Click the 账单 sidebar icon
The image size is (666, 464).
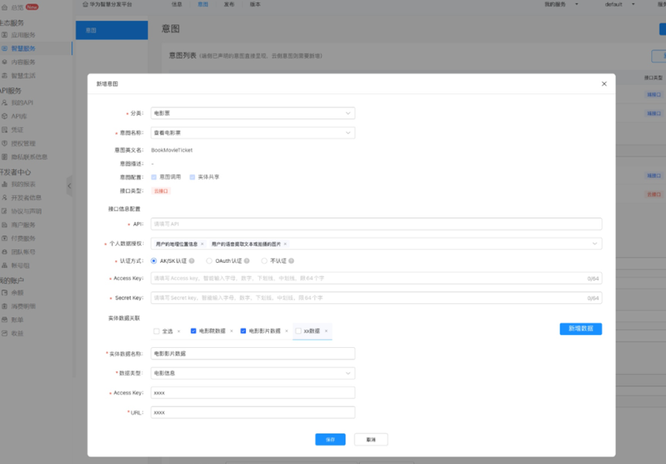[5, 320]
